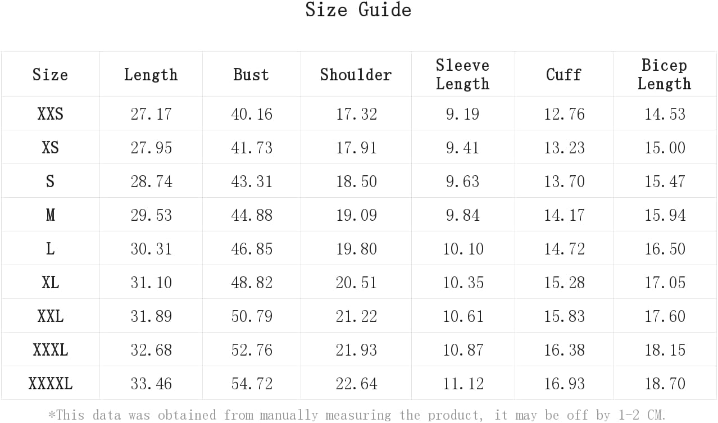The width and height of the screenshot is (718, 423).
Task: Select the XL size row label
Action: click(x=50, y=283)
